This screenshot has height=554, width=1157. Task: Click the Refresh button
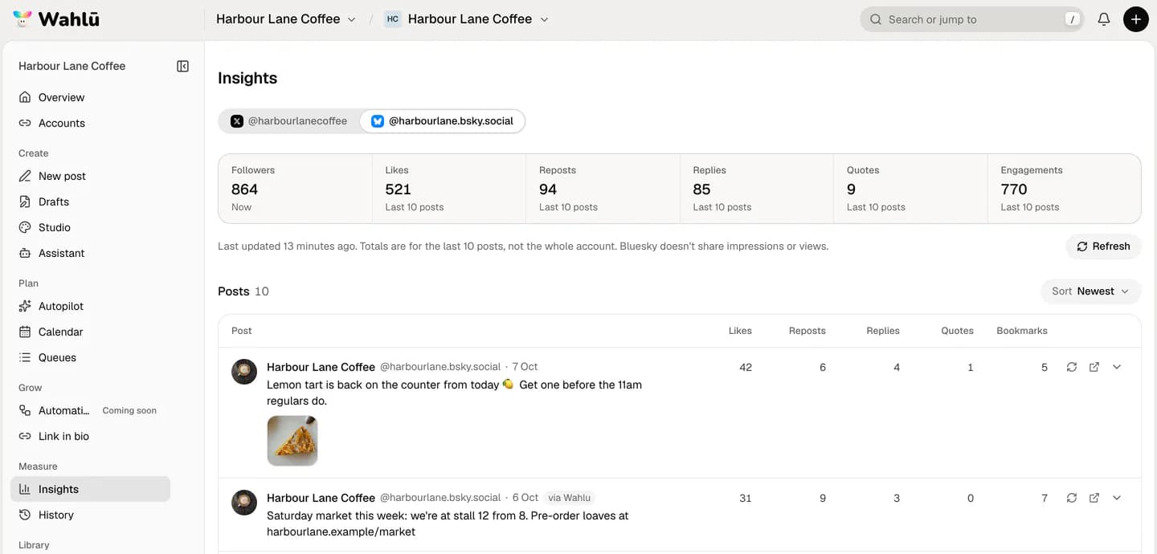1103,246
